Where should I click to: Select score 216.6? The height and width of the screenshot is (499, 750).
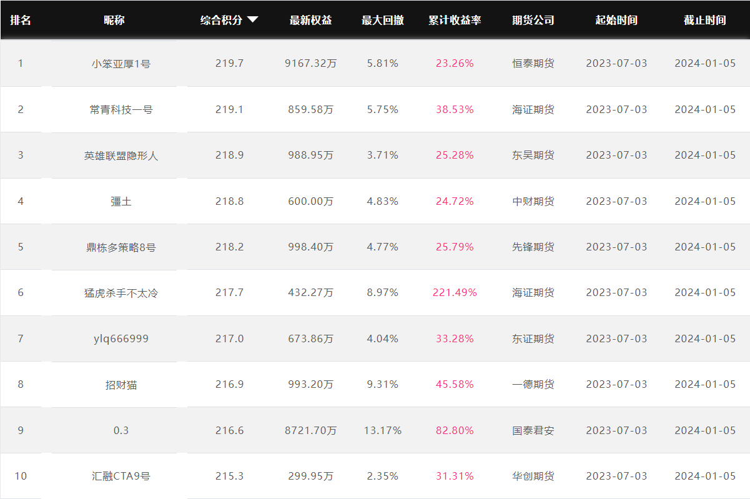click(x=229, y=430)
